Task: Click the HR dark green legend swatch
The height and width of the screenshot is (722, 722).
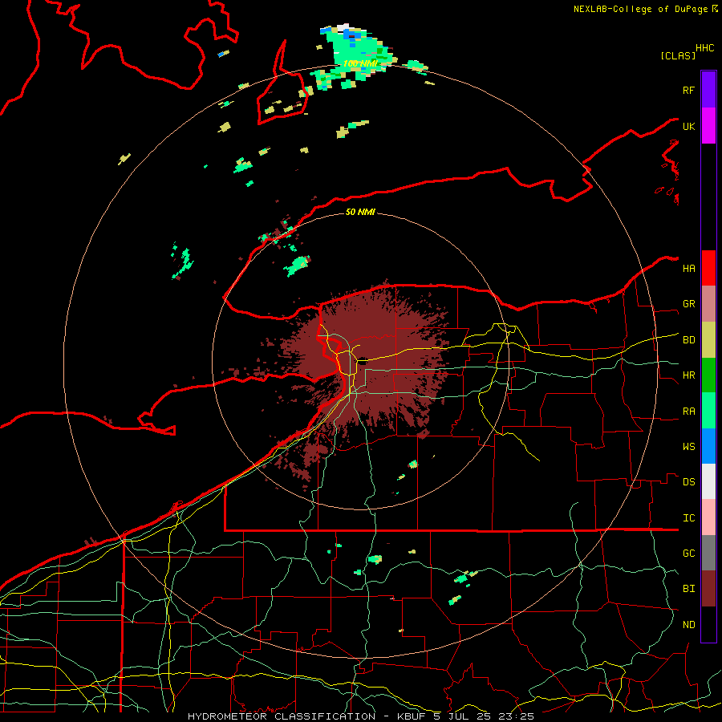Action: click(x=708, y=375)
